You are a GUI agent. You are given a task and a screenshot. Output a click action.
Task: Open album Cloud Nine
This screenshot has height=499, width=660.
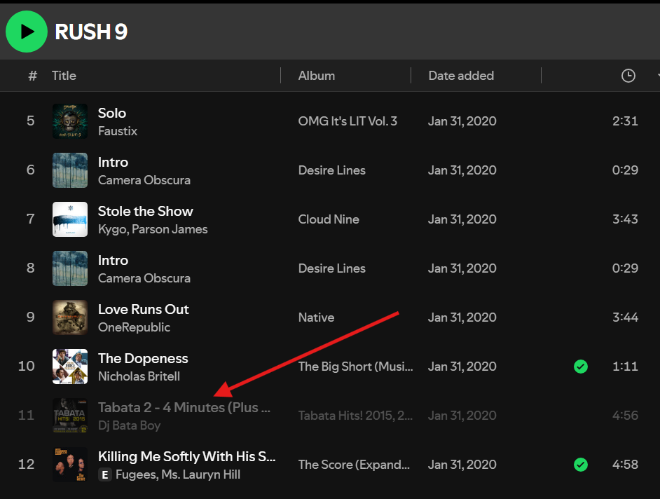pos(329,219)
